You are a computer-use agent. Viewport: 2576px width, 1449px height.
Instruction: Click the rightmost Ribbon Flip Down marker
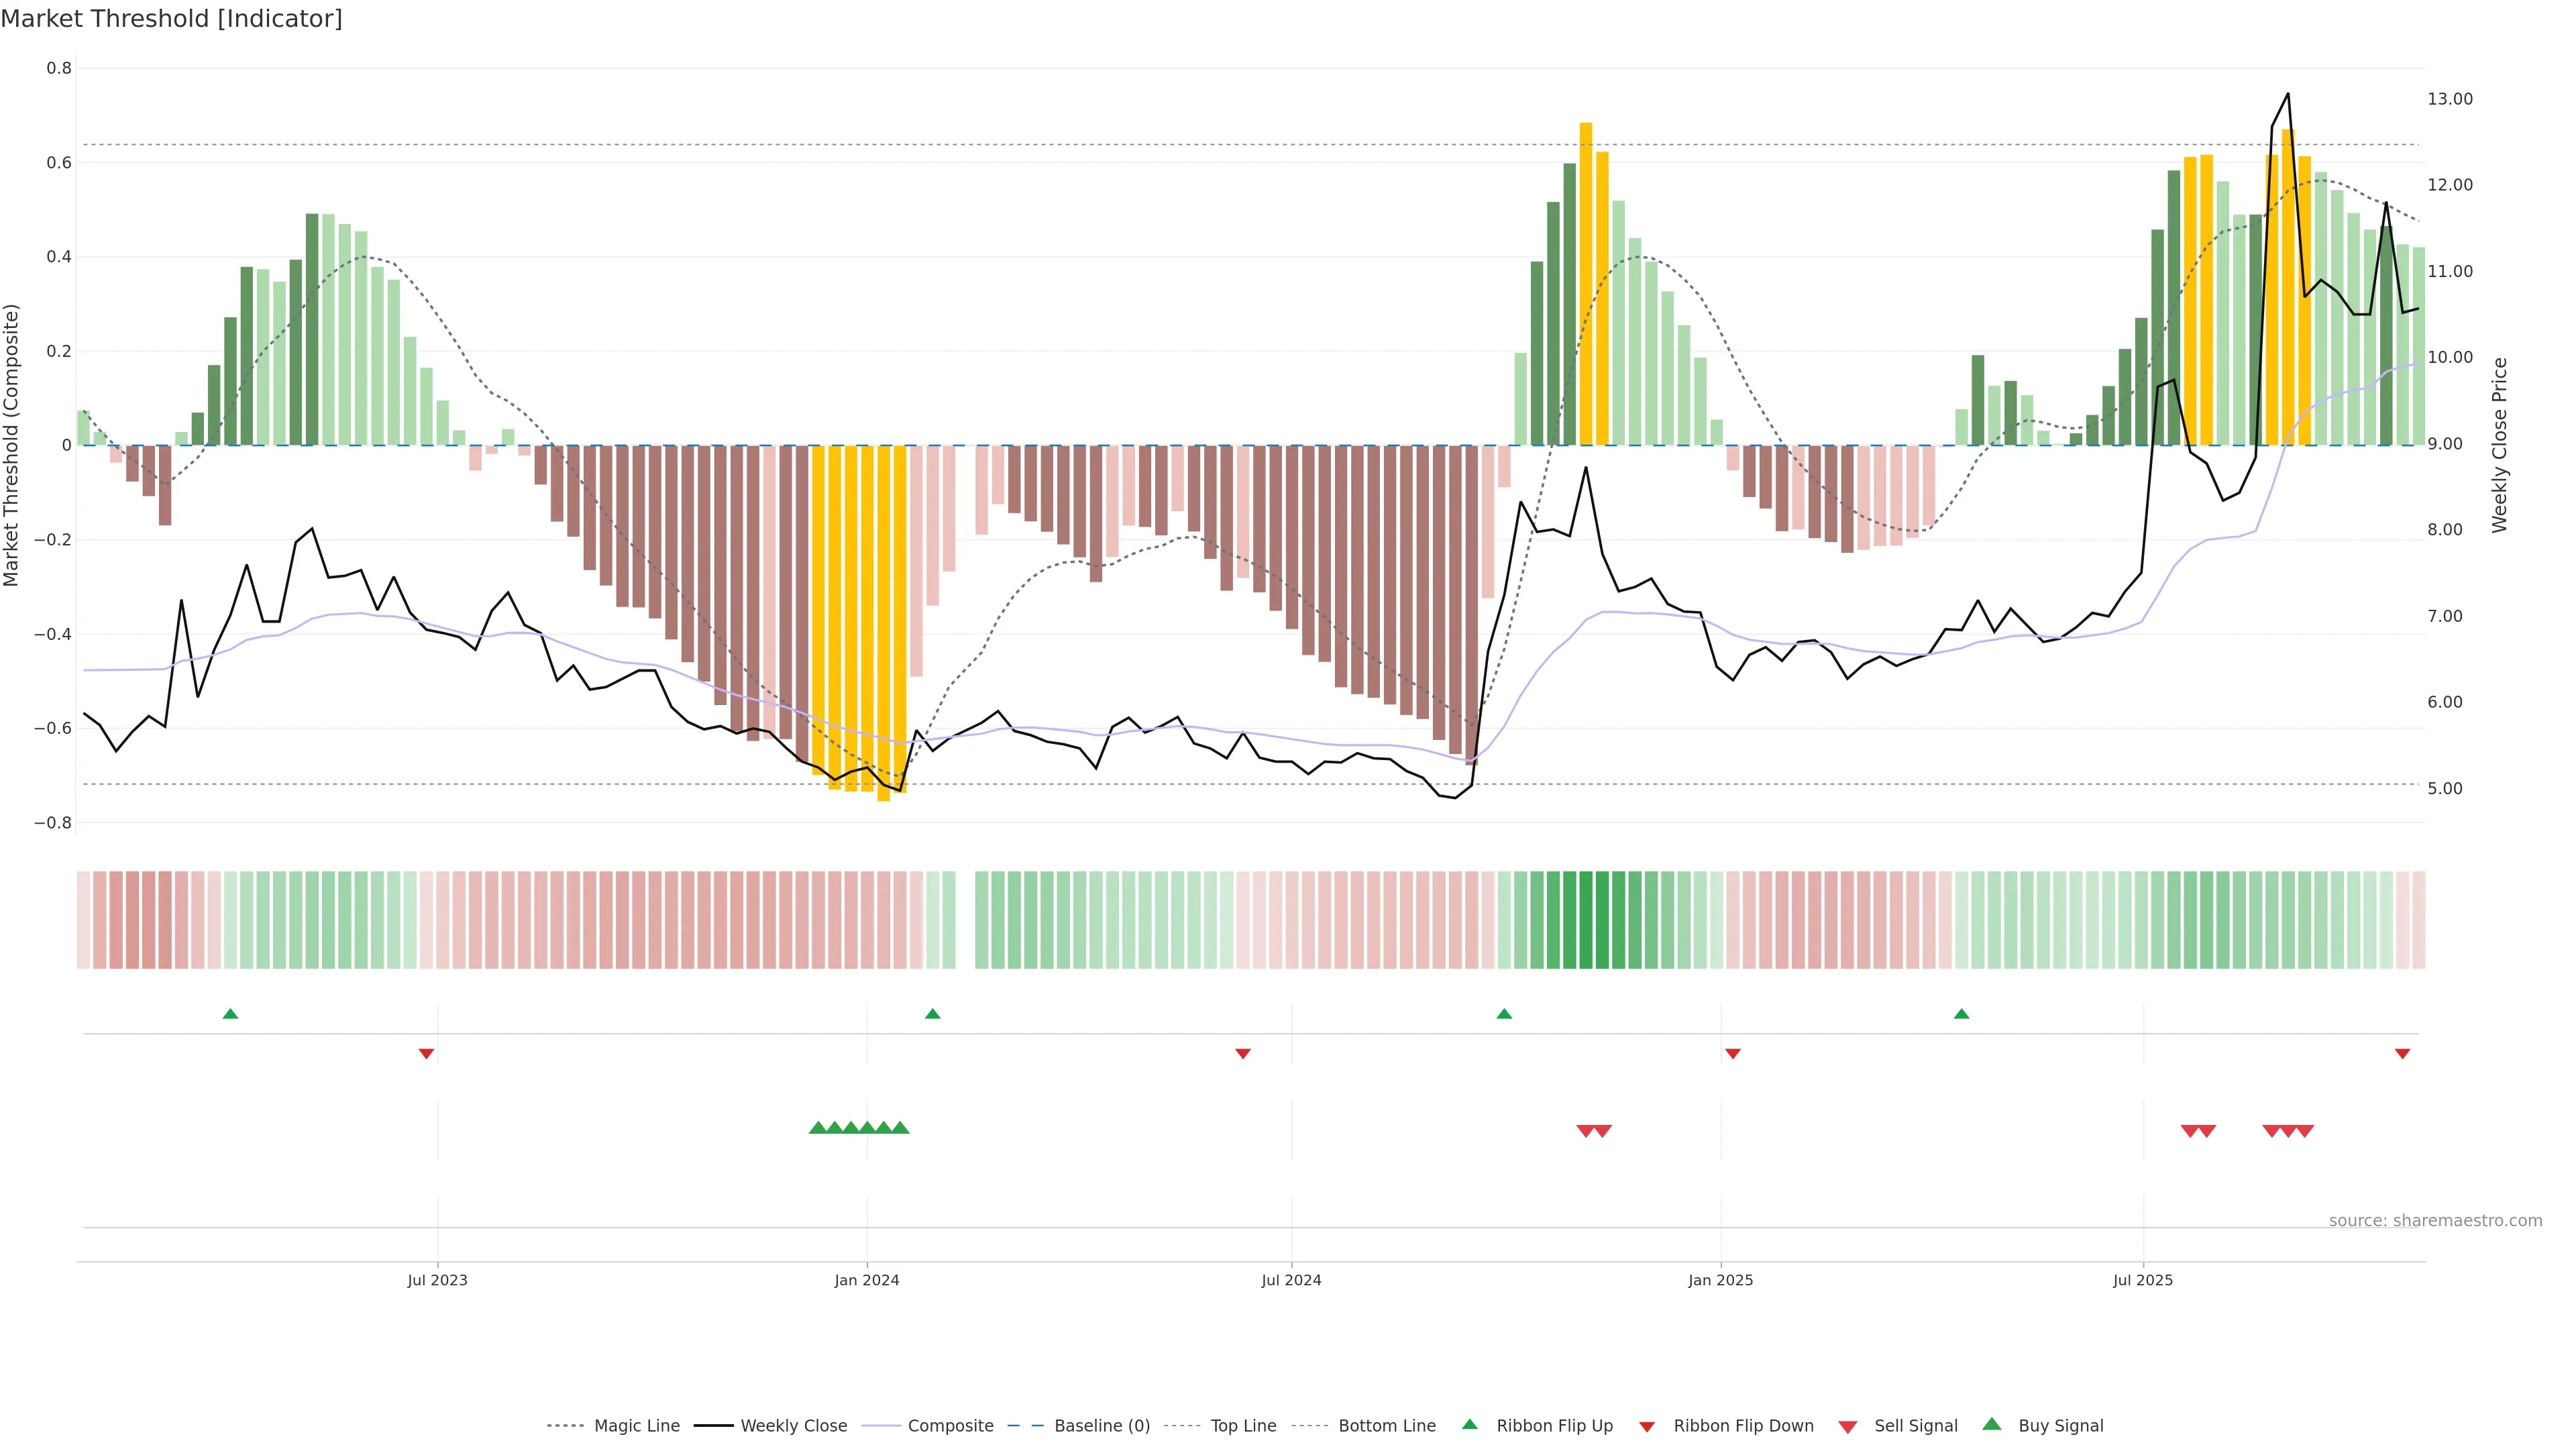click(2402, 1054)
